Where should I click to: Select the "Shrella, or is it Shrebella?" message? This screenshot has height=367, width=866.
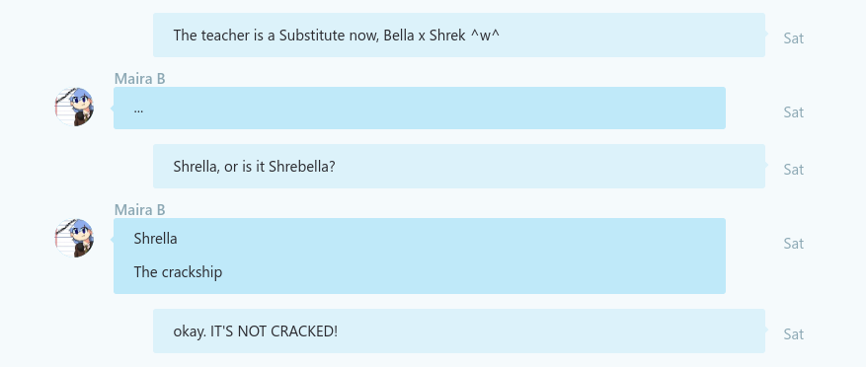coord(459,166)
